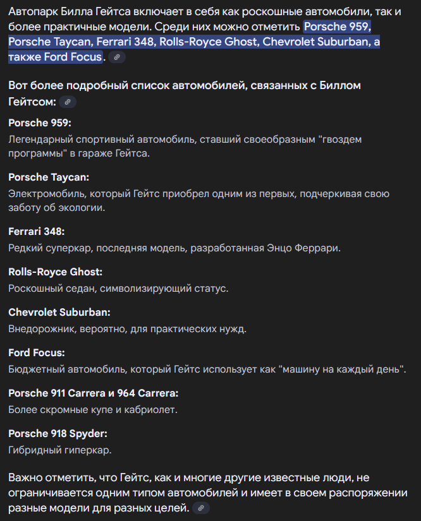Viewport: 421px width, 521px height.
Task: Open link icon after 'разных целей.'
Action: coord(201,508)
